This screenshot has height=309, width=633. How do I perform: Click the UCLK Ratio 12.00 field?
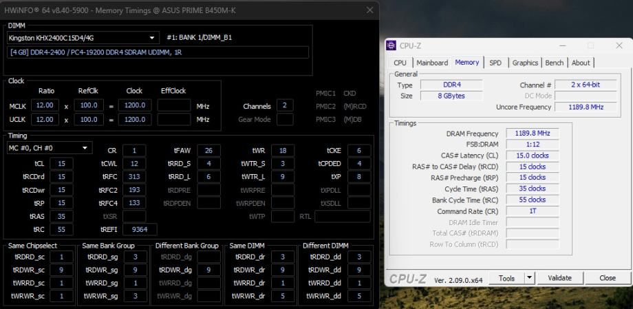click(45, 120)
